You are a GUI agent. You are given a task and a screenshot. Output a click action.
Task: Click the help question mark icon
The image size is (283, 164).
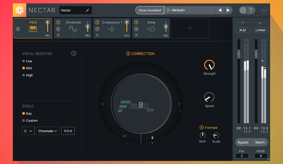tap(251, 10)
